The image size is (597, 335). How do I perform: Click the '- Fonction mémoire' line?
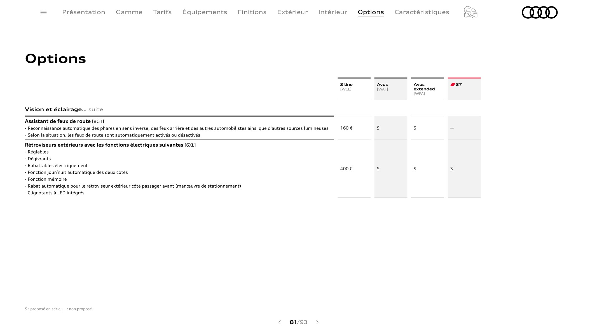tap(46, 179)
